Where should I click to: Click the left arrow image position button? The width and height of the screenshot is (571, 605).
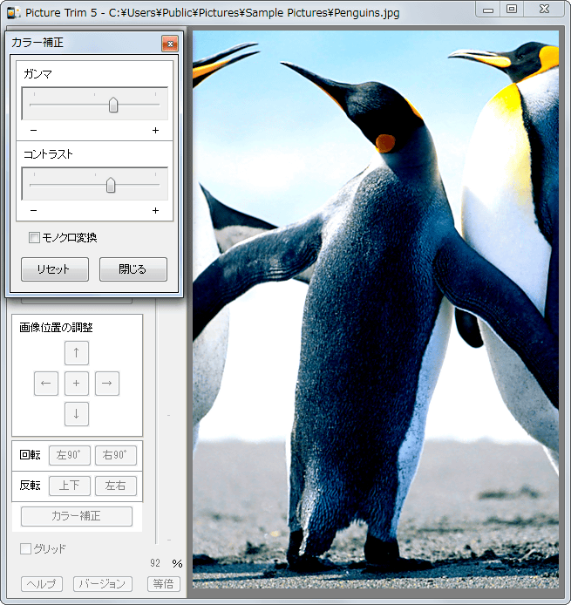click(46, 383)
